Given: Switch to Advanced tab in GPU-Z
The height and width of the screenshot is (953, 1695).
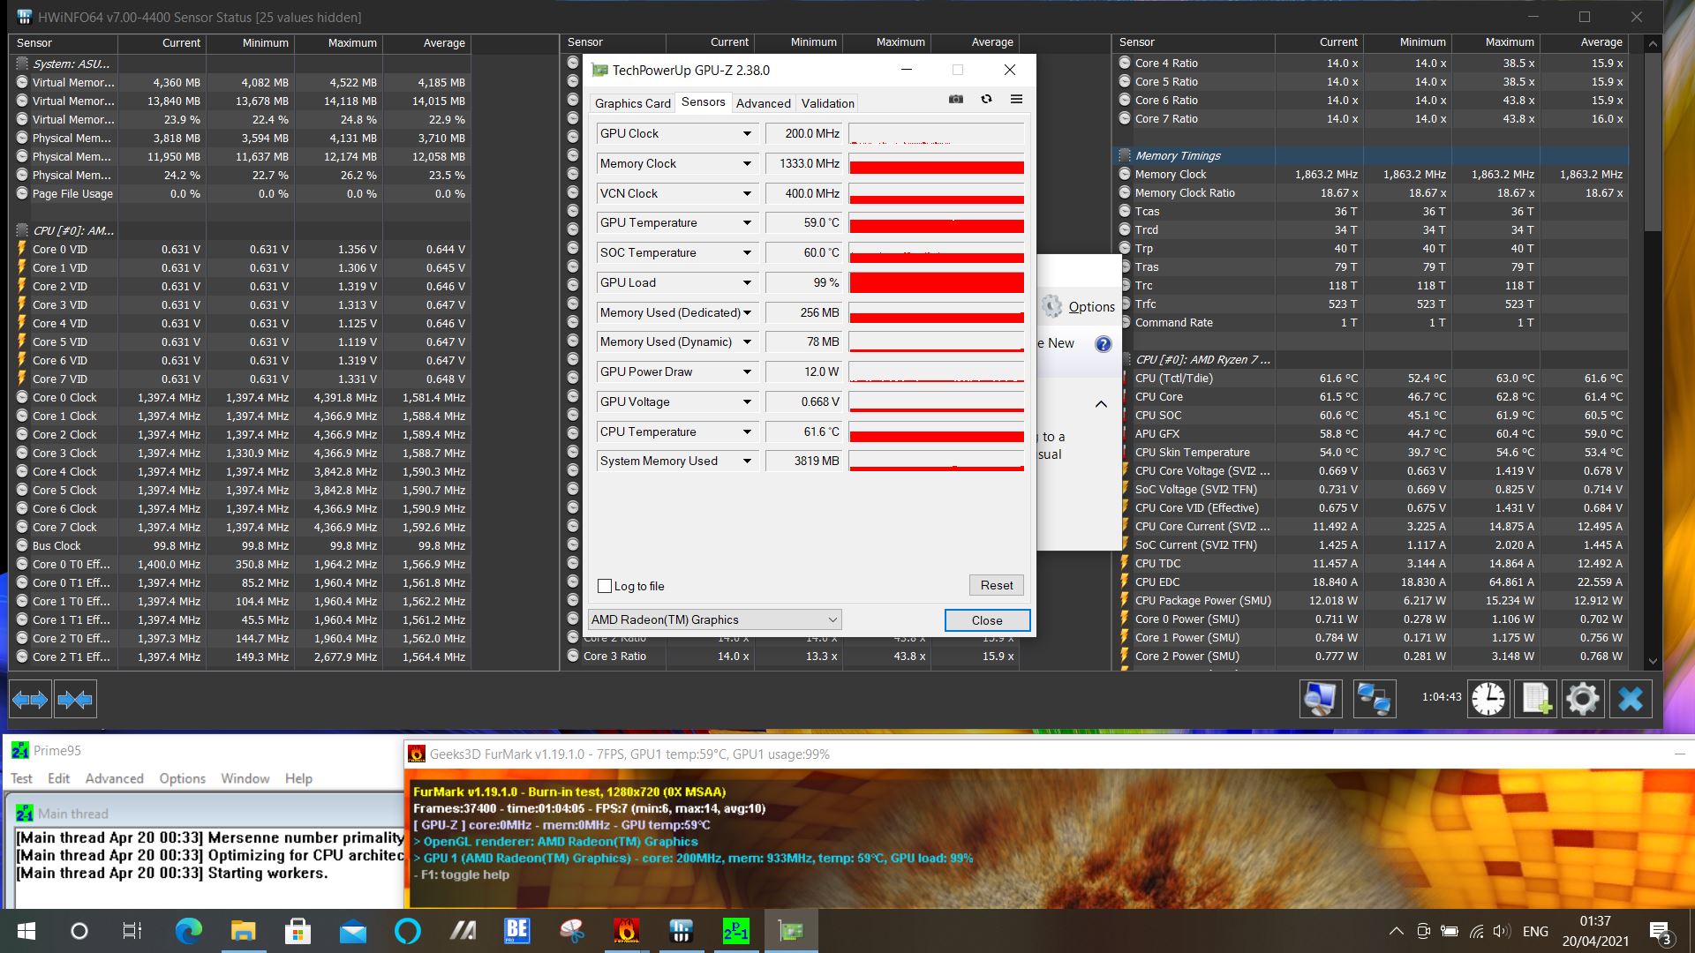Looking at the screenshot, I should tap(763, 103).
